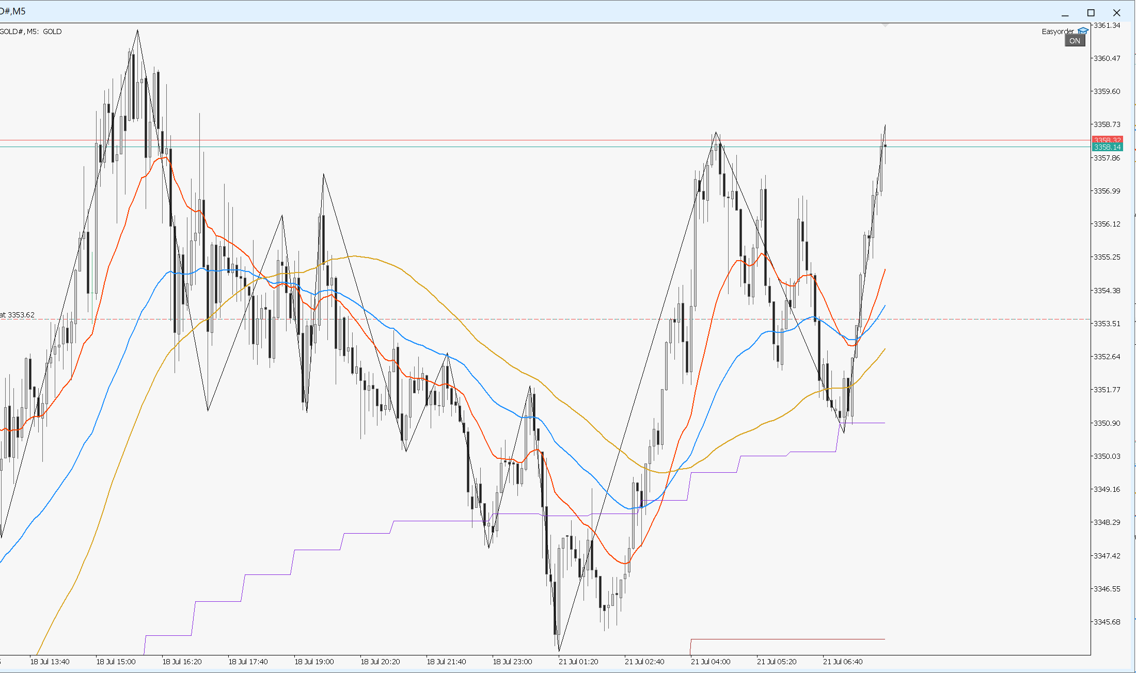Minimize the GOLD M5 chart window
The width and height of the screenshot is (1136, 673).
tap(1065, 12)
